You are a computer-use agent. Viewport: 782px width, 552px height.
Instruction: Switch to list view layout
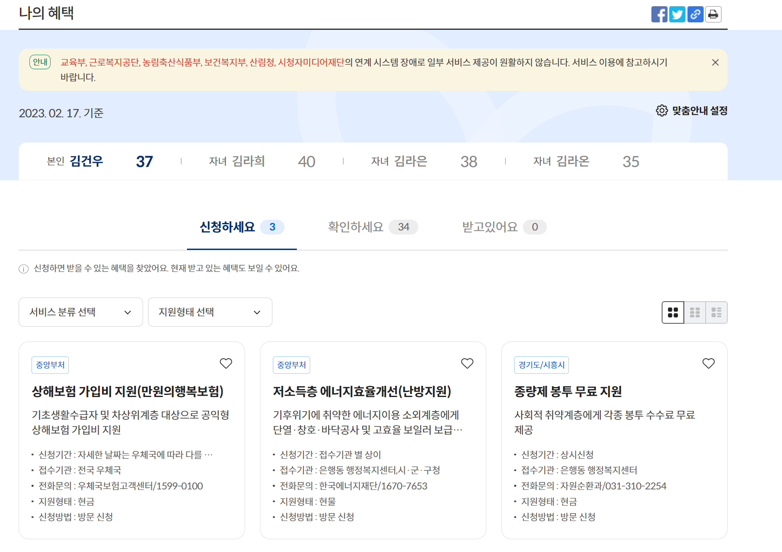(695, 312)
